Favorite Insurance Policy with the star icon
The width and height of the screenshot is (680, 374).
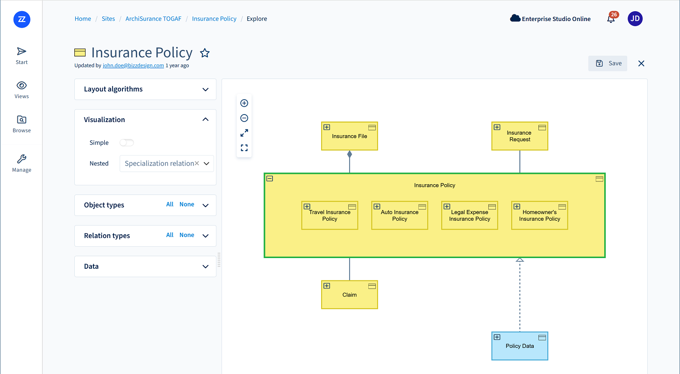[x=205, y=53]
